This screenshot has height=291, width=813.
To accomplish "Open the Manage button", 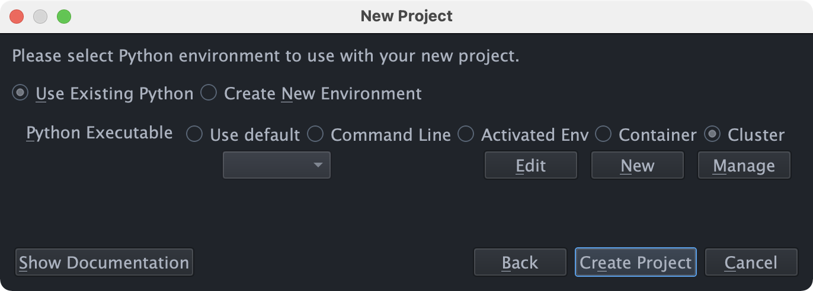I will [x=744, y=166].
